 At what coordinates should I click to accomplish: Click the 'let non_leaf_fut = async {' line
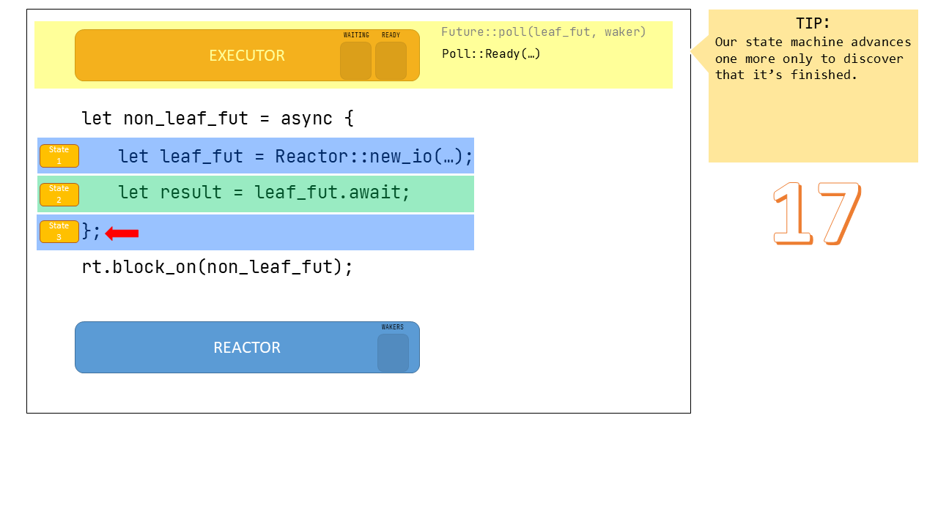218,119
